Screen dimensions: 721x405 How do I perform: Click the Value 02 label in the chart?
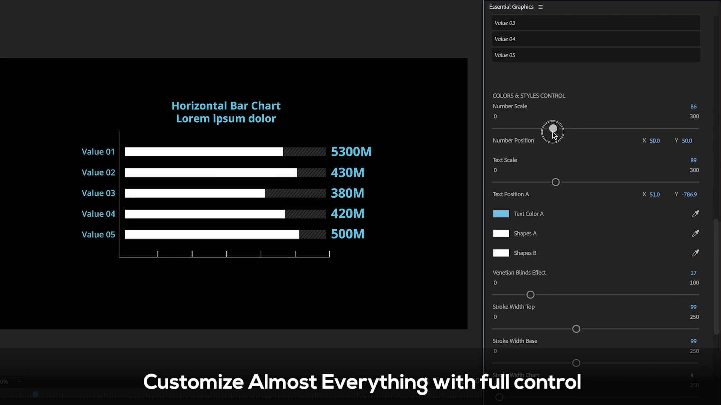tap(98, 172)
